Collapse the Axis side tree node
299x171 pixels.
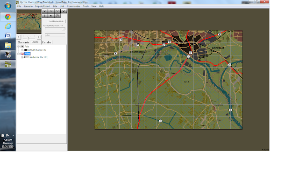19,47
